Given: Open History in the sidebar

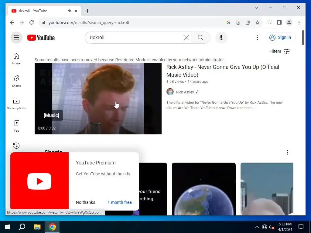Looking at the screenshot, I should pyautogui.click(x=16, y=146).
